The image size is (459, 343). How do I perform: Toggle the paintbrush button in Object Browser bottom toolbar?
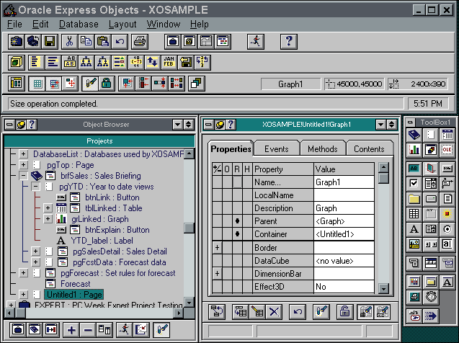[161, 330]
